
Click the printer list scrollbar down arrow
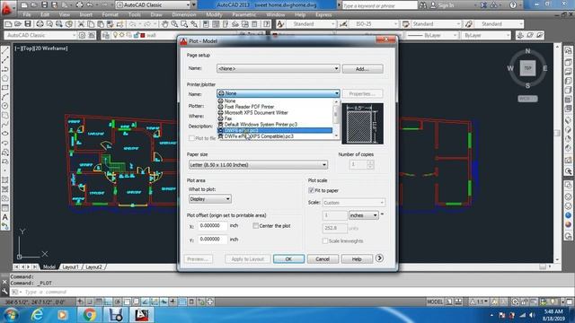pos(336,135)
